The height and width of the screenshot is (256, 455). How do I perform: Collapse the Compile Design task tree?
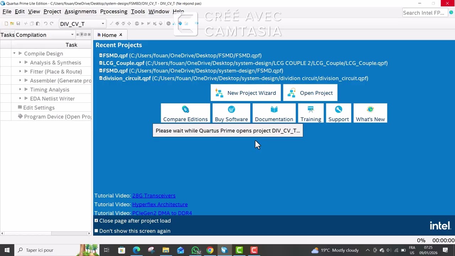click(x=14, y=53)
